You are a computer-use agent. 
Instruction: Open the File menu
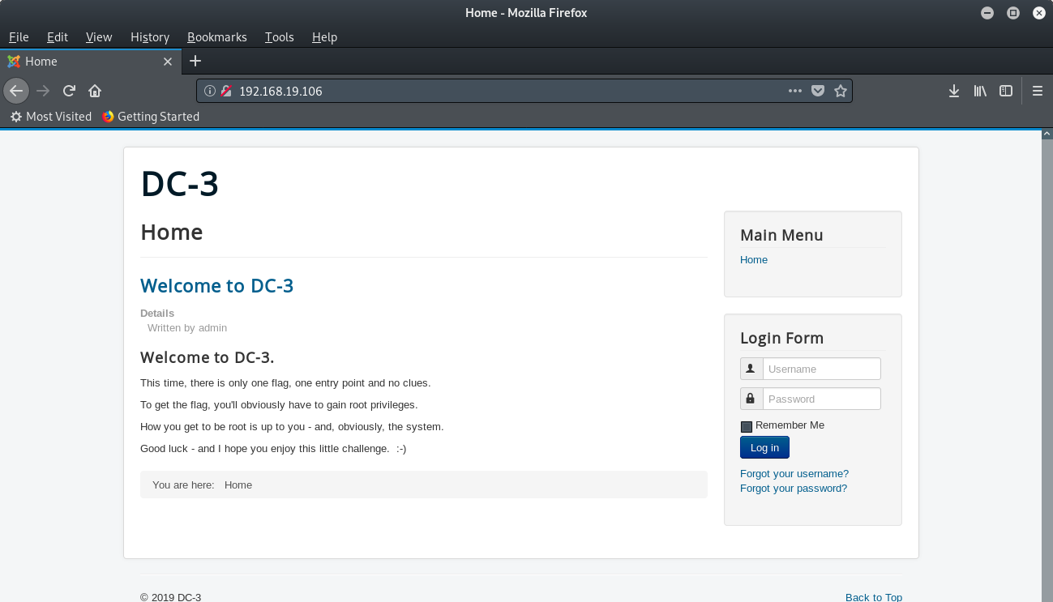(19, 37)
